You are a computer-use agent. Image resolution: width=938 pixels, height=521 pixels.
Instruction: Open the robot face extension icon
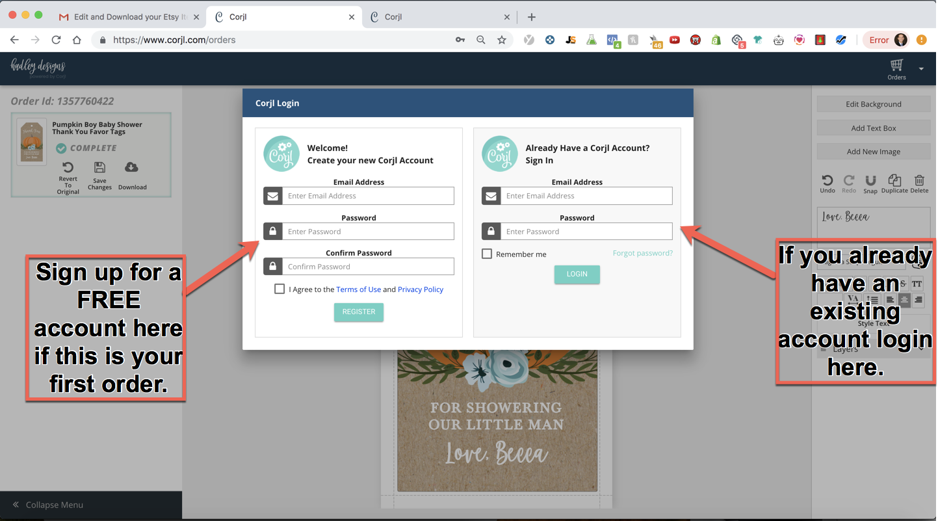[x=779, y=40]
